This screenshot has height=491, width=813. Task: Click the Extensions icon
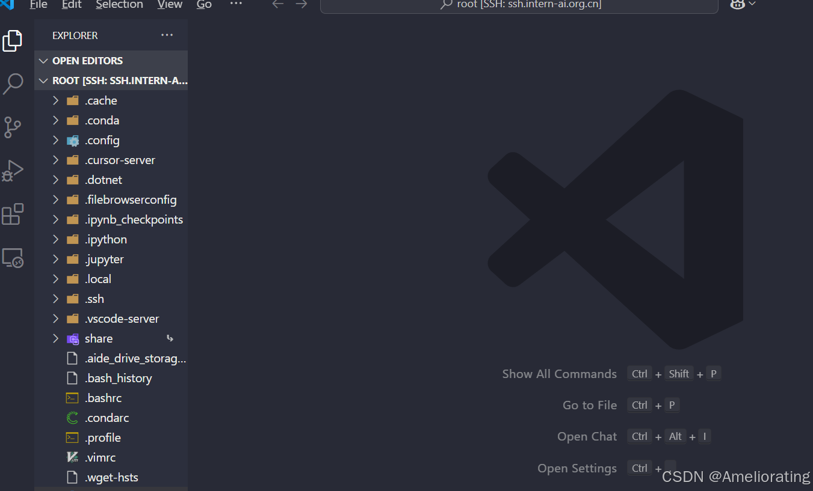(13, 214)
